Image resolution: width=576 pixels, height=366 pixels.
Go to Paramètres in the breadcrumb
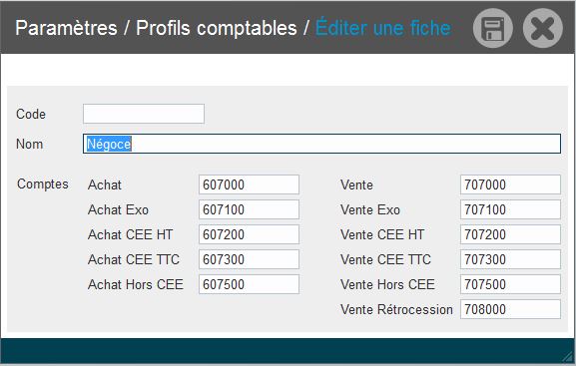[66, 28]
